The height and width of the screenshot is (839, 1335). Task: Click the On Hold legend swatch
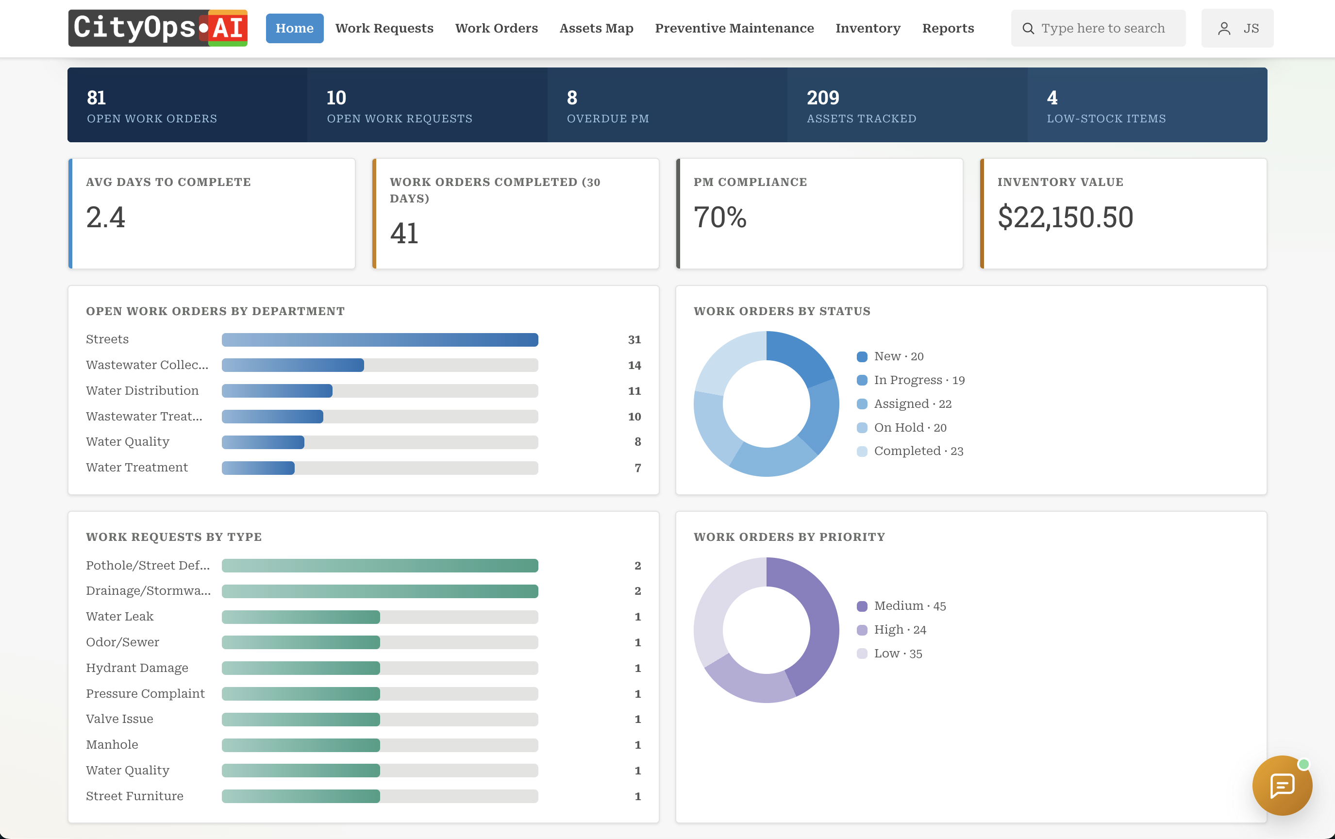862,428
